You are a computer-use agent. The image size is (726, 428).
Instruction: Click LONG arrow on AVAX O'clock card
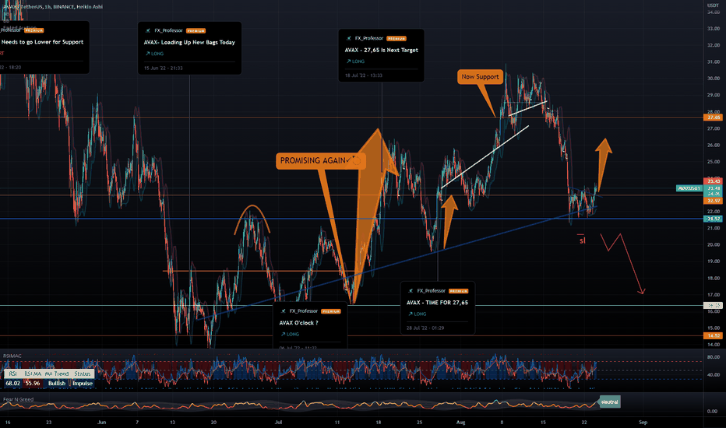coord(284,334)
